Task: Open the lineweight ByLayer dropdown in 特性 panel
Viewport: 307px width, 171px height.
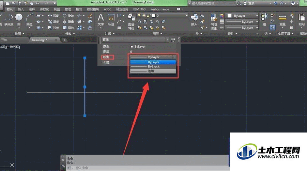Action: pyautogui.click(x=242, y=22)
